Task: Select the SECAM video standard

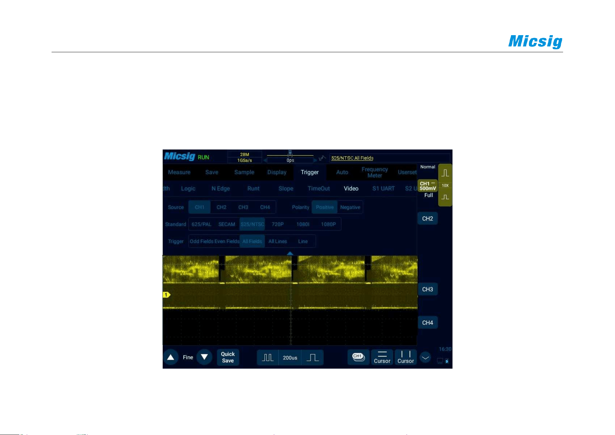Action: point(227,224)
